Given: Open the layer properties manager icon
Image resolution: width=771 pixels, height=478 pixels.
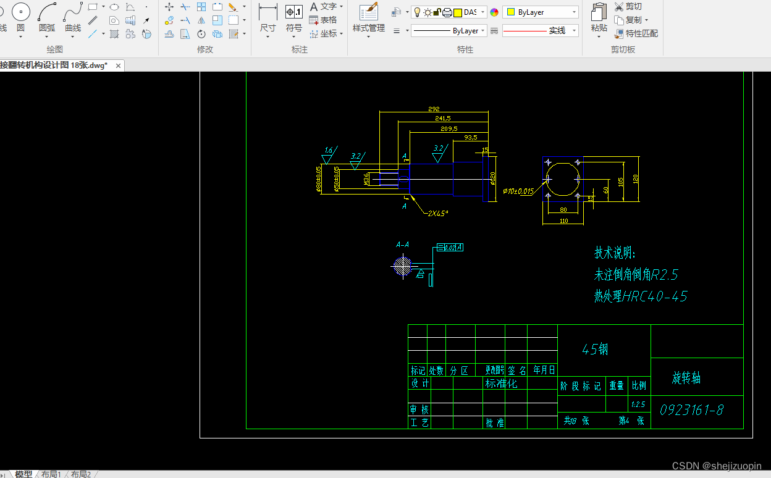Looking at the screenshot, I should [x=397, y=12].
